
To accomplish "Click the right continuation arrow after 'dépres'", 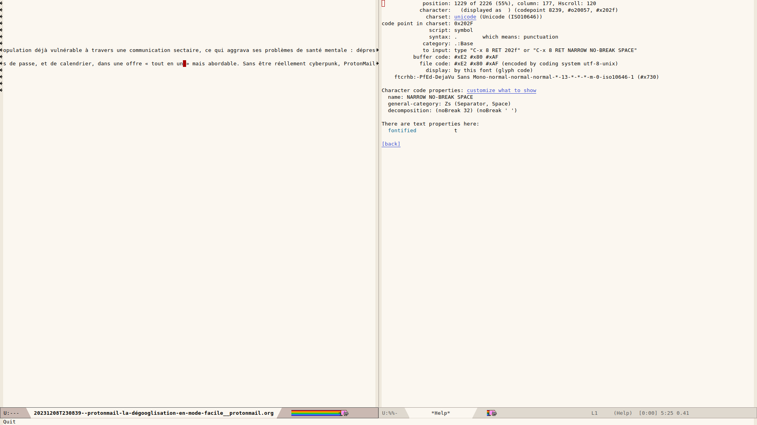I will [377, 50].
